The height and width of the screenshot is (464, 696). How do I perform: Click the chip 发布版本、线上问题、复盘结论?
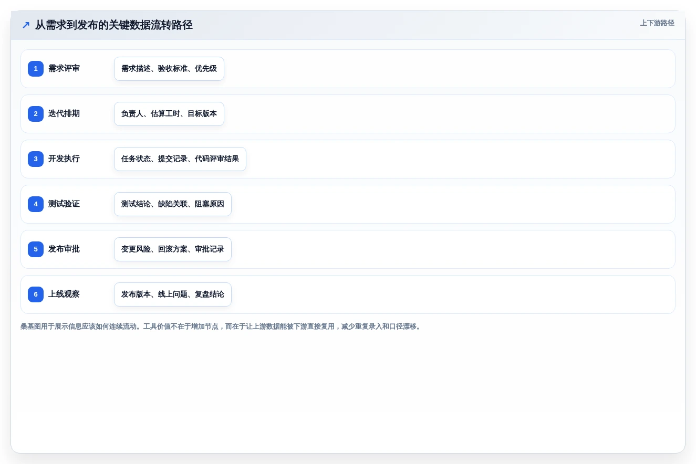[173, 294]
